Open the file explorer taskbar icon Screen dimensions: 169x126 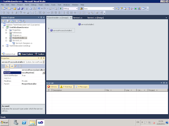pos(32,122)
